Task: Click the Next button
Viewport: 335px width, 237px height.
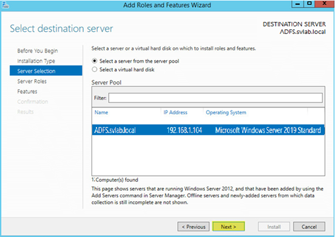Action: [228, 227]
